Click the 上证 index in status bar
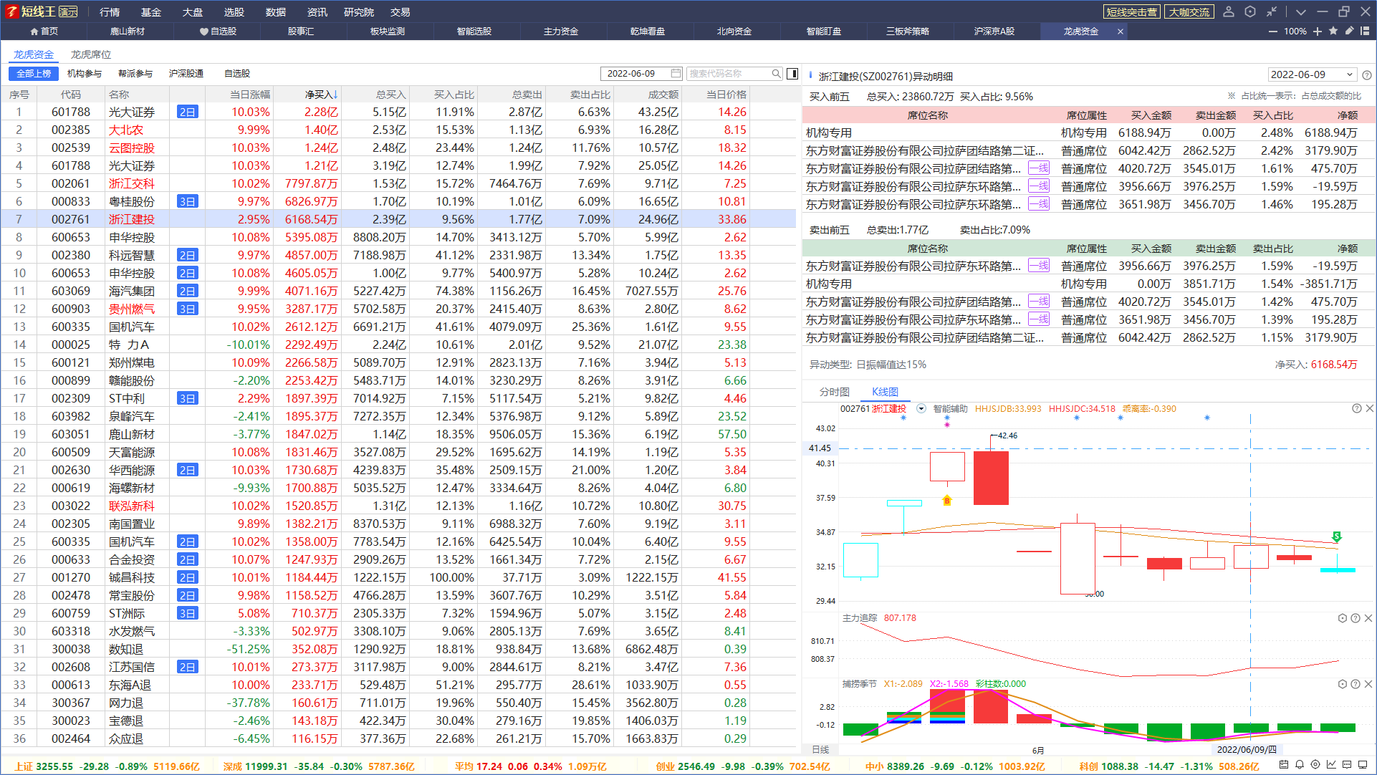 (107, 766)
